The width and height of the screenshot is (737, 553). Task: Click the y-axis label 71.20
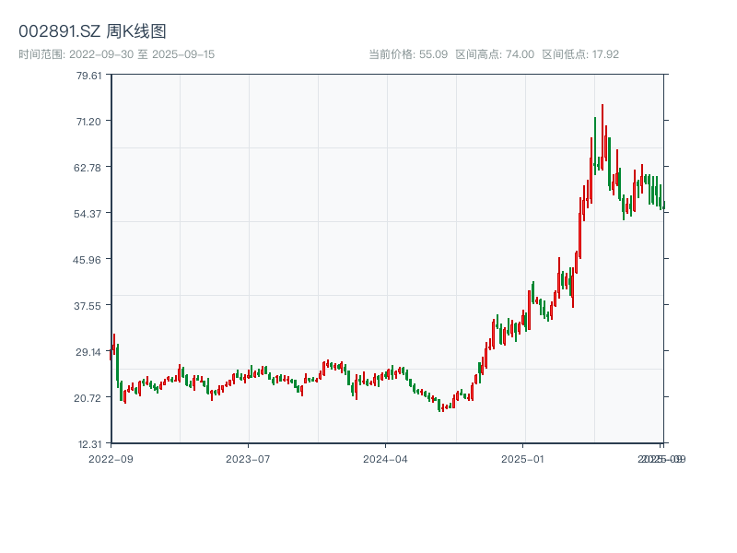(x=88, y=122)
